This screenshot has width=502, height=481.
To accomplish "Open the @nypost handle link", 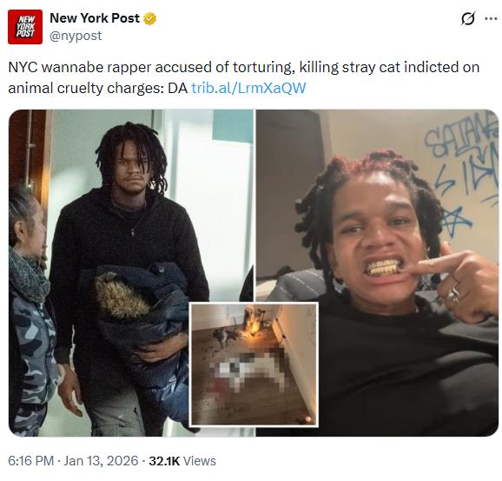I will point(76,36).
